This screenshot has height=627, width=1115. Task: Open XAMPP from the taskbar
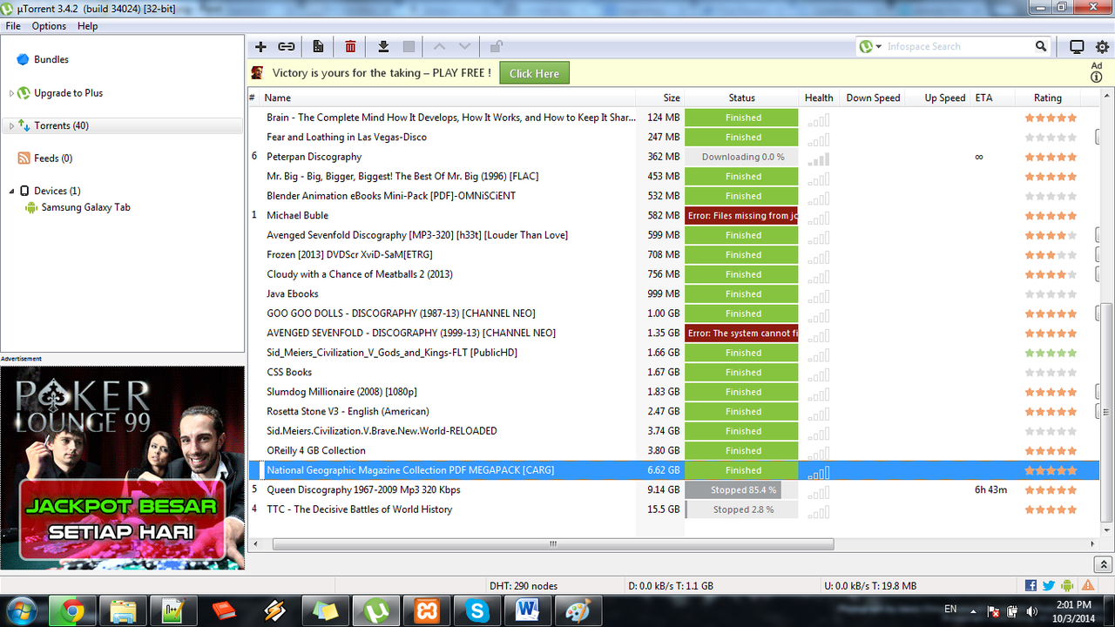[x=427, y=611]
